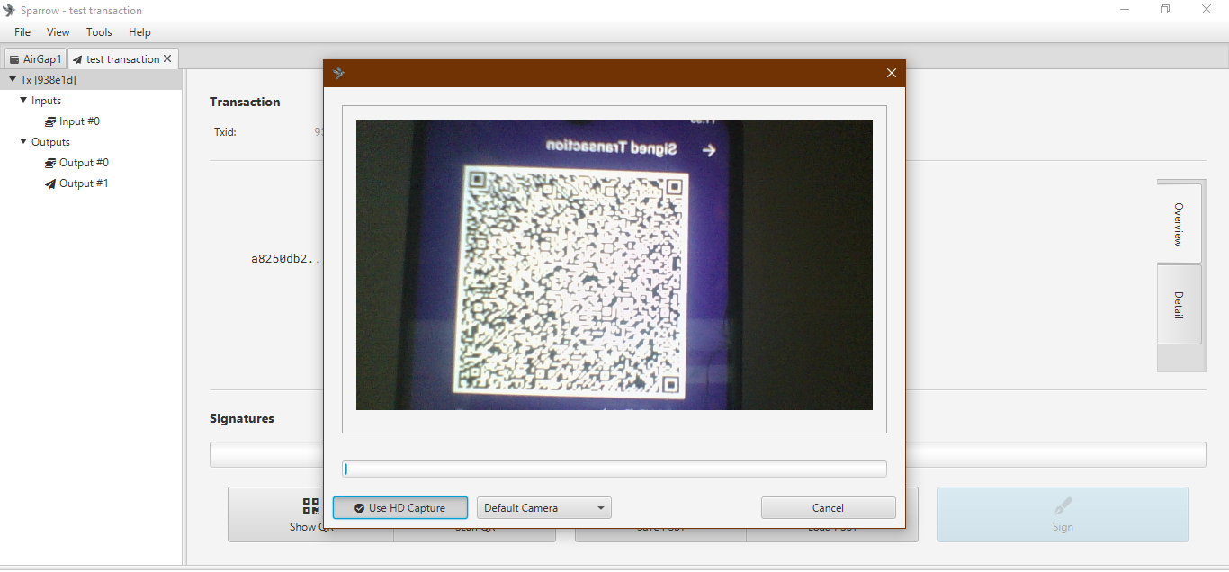Toggle the Use HD Capture button
The width and height of the screenshot is (1229, 572).
point(400,508)
